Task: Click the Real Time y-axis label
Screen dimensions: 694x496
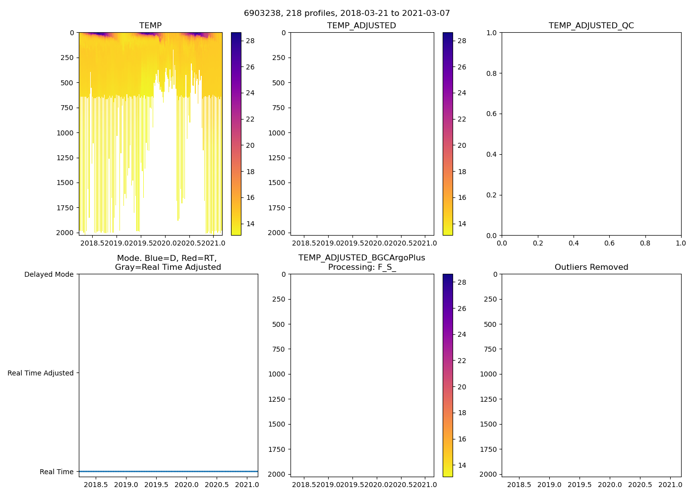Action: pos(56,472)
